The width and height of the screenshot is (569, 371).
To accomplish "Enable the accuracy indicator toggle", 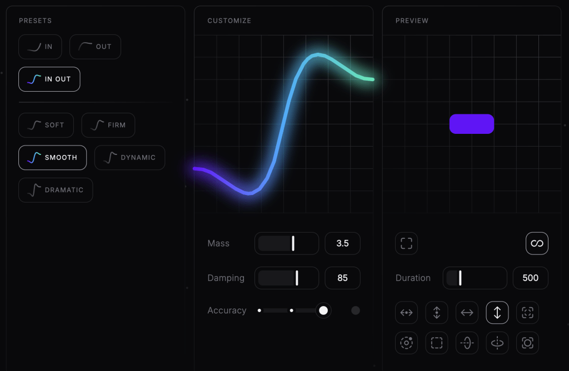I will pyautogui.click(x=356, y=310).
